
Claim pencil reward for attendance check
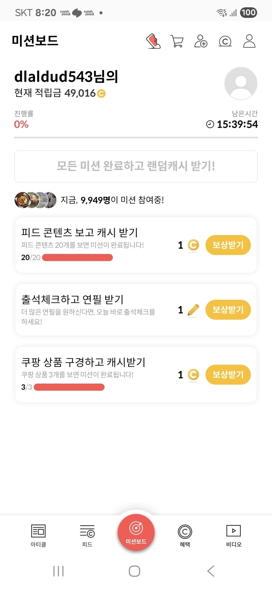click(x=228, y=310)
